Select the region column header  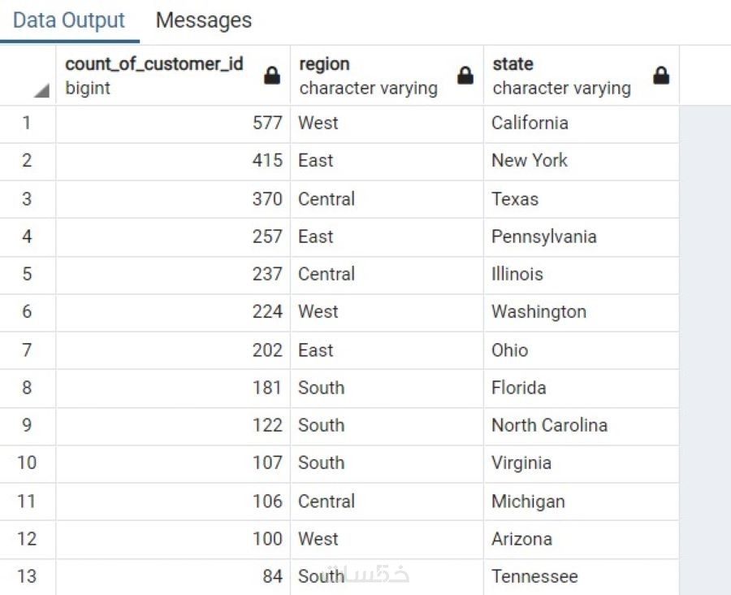click(369, 75)
